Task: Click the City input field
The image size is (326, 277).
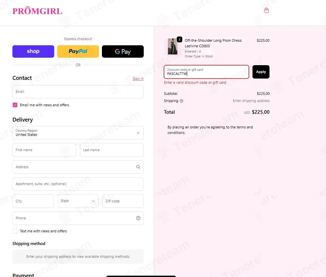Action: click(x=33, y=201)
